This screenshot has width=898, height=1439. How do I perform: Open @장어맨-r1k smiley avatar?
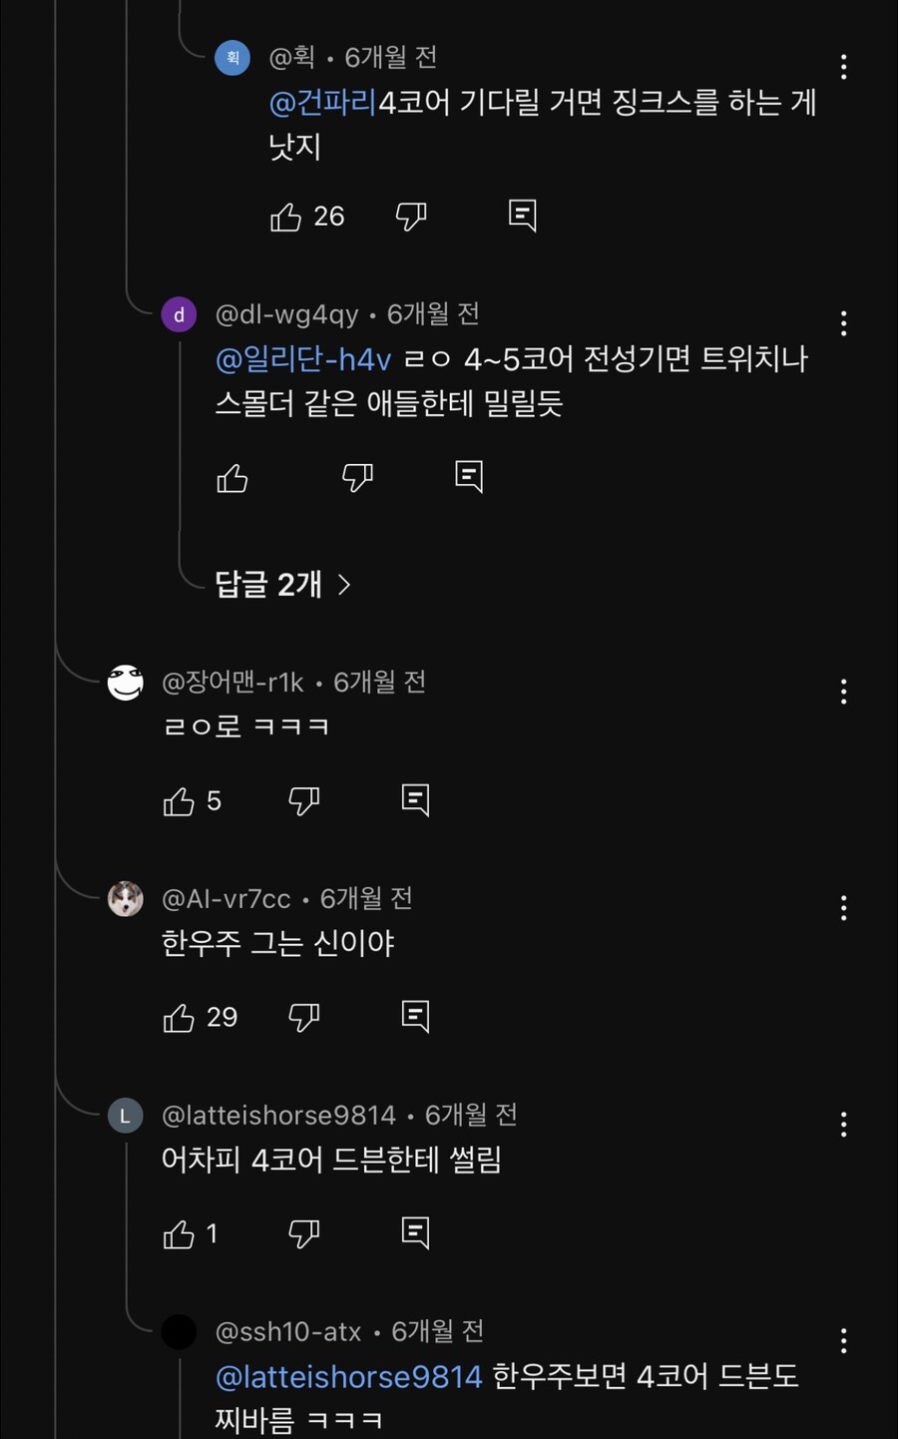coord(126,683)
